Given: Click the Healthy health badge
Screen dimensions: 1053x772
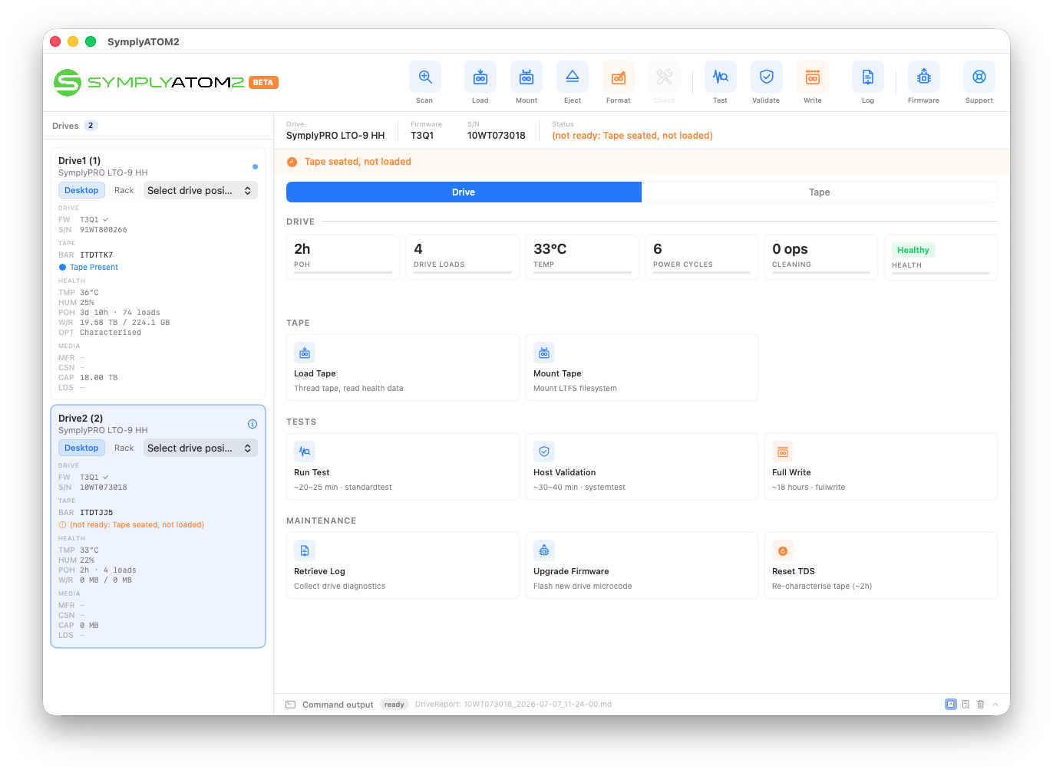Looking at the screenshot, I should [913, 250].
